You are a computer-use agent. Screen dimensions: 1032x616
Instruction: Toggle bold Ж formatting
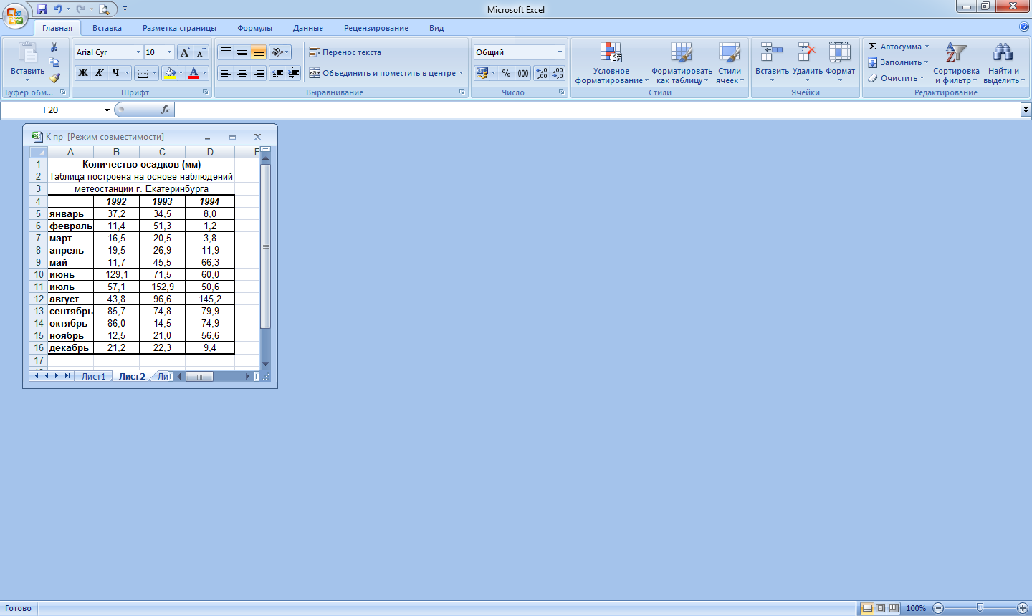click(x=83, y=73)
